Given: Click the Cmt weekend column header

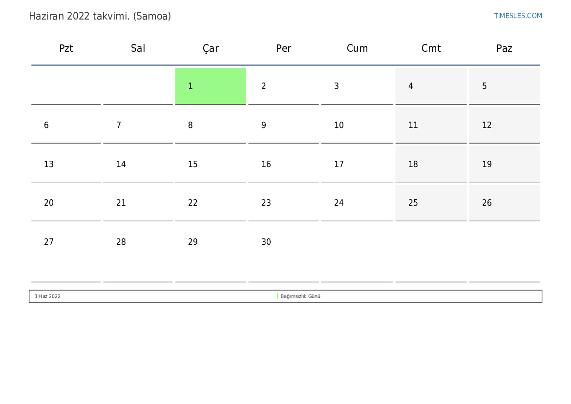Looking at the screenshot, I should 431,48.
